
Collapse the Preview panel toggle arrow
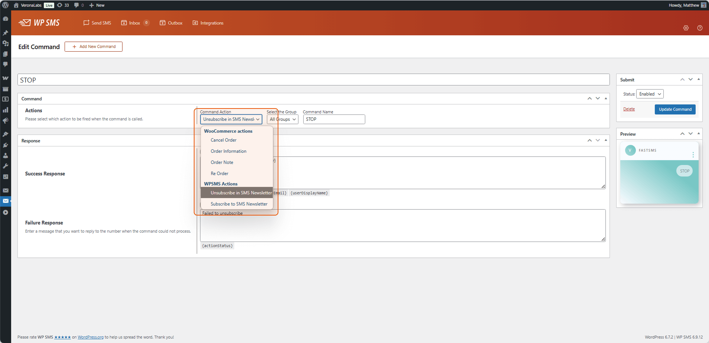pyautogui.click(x=699, y=134)
